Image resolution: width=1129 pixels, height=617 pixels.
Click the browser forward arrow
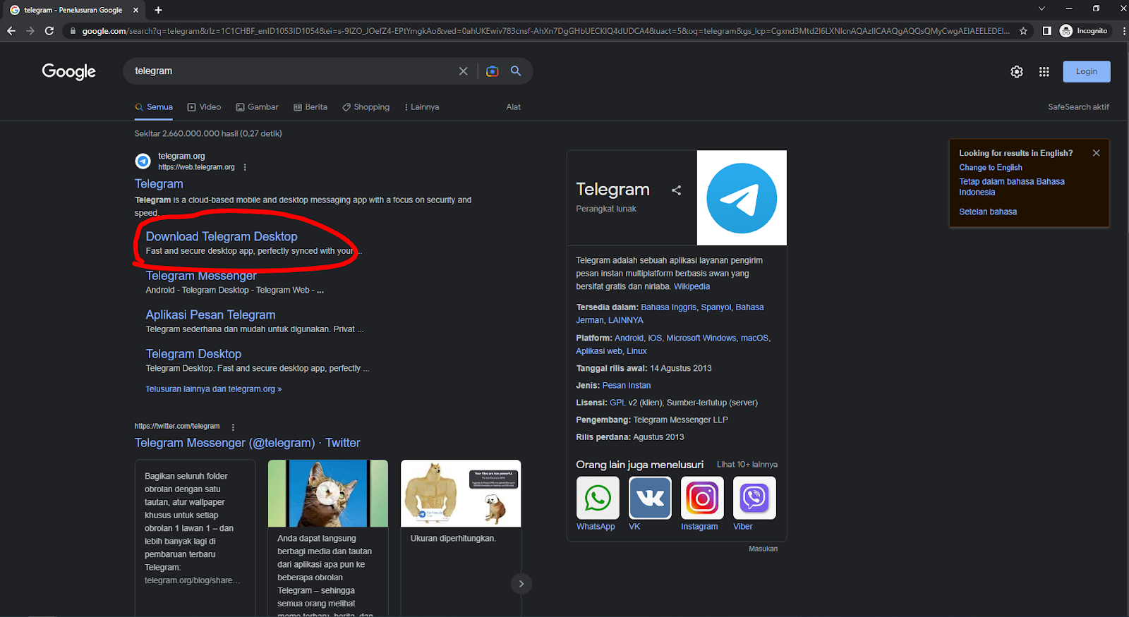[x=30, y=31]
